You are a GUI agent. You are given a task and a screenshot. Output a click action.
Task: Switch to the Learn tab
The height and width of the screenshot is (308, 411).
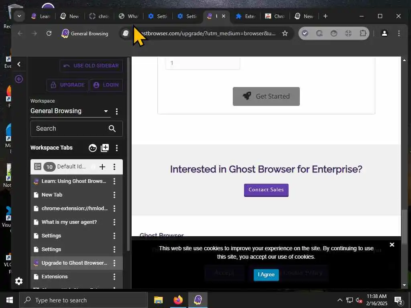[41, 16]
